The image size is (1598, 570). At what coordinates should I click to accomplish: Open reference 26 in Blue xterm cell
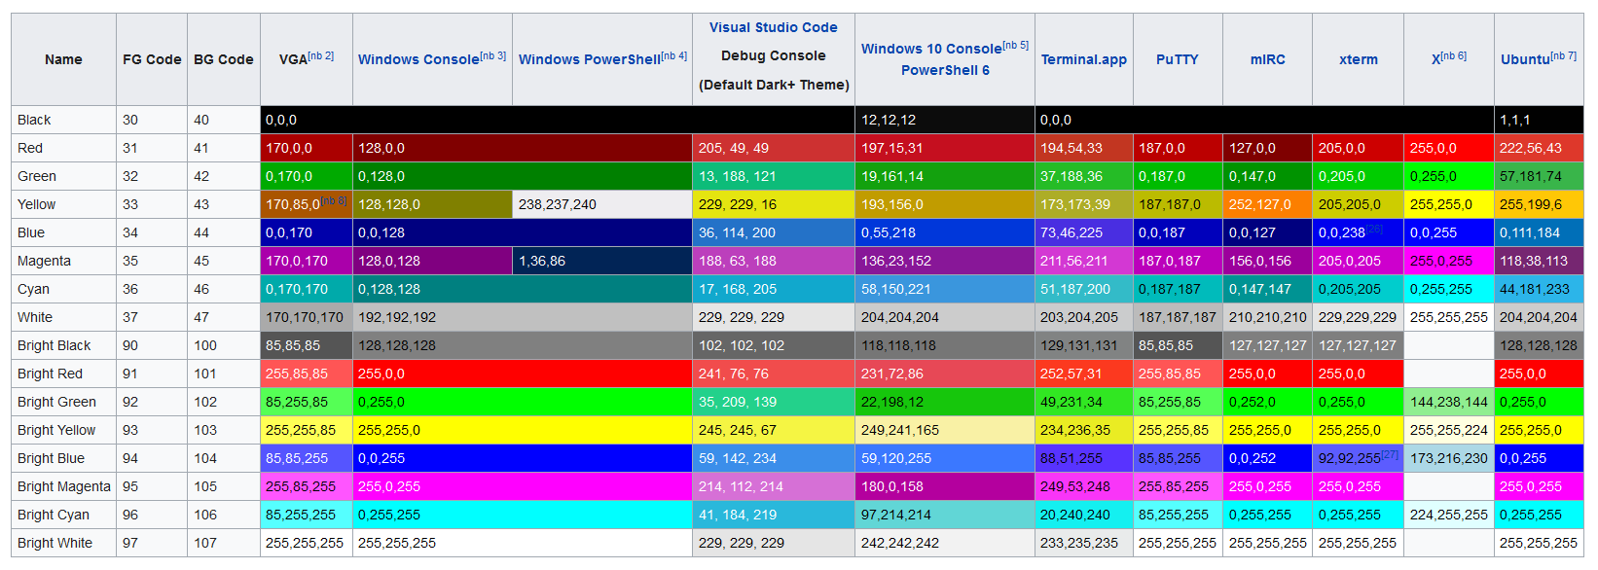(1374, 229)
